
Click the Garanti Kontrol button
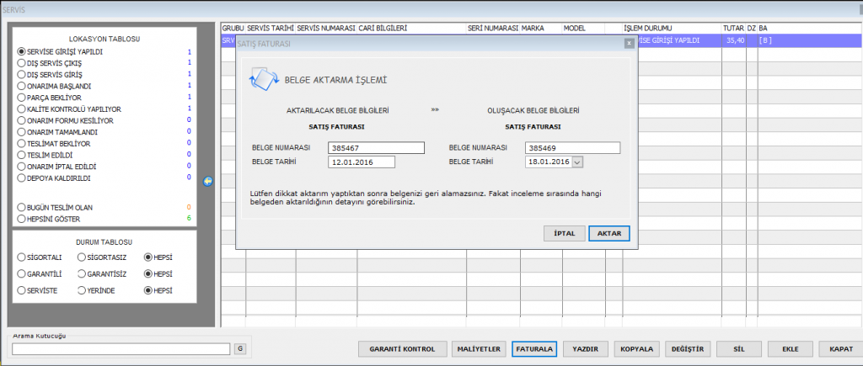401,348
